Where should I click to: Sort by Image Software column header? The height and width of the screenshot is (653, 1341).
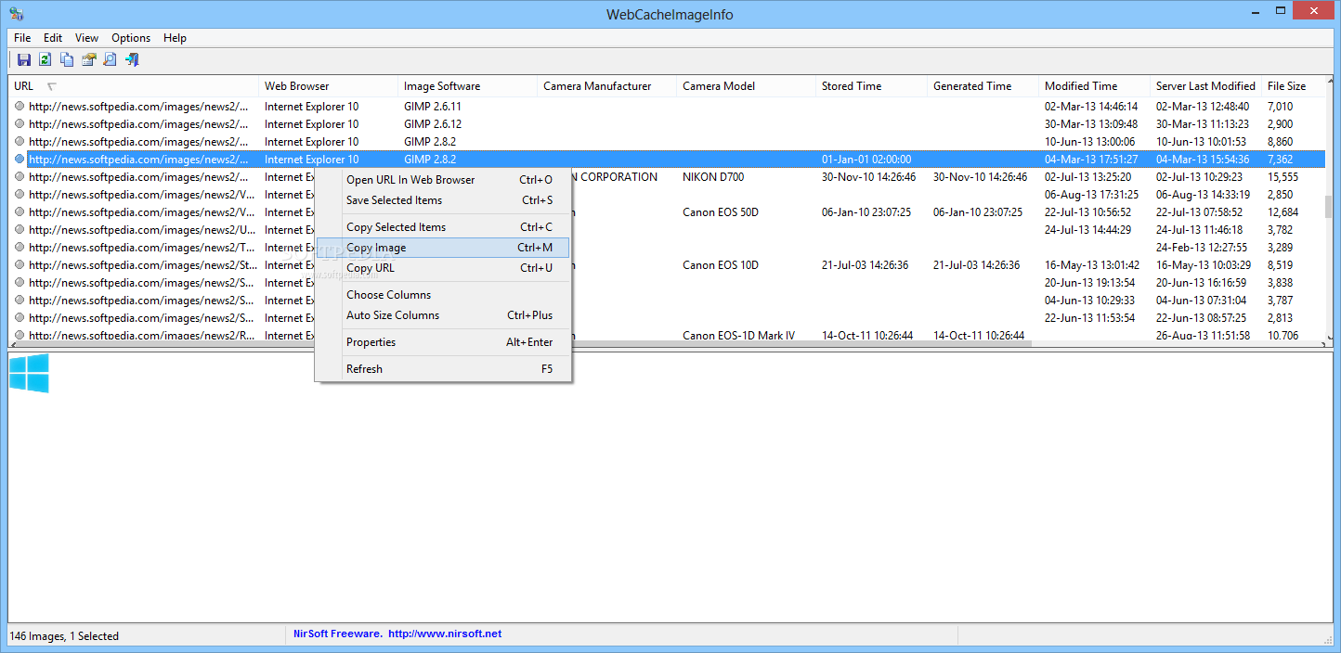point(468,86)
